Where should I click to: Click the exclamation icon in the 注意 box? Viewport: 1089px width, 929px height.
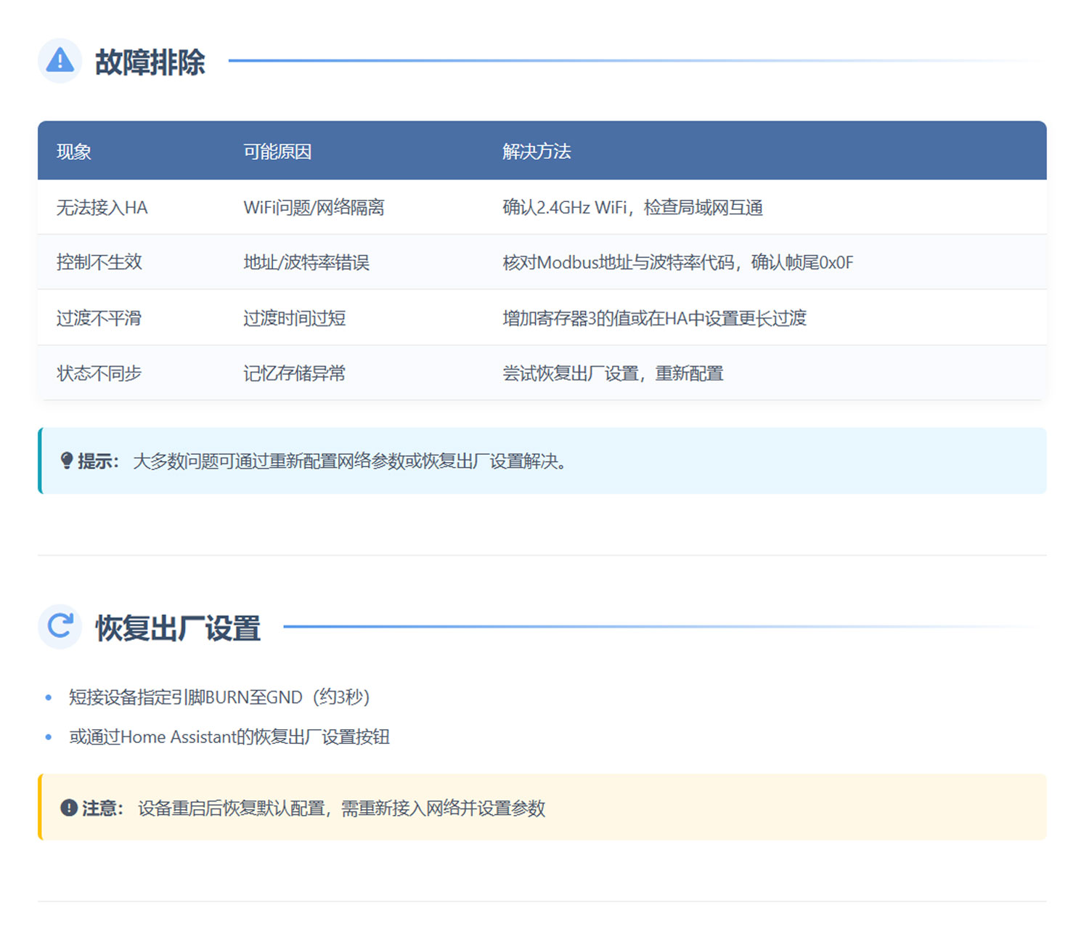click(x=69, y=808)
